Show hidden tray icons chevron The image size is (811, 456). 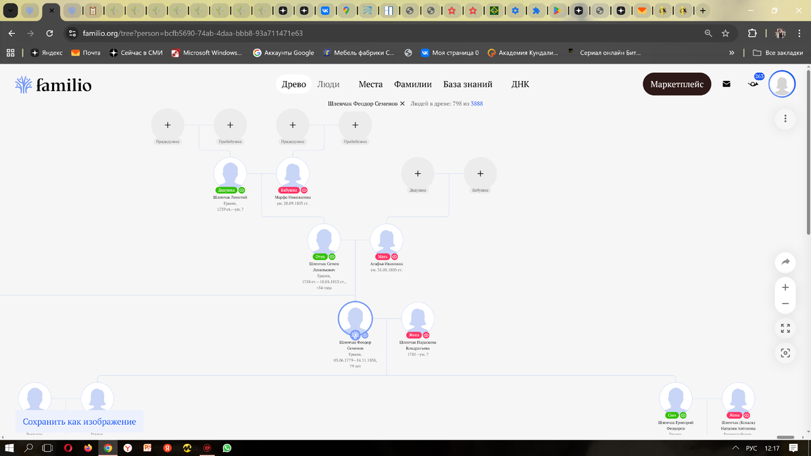tap(735, 449)
